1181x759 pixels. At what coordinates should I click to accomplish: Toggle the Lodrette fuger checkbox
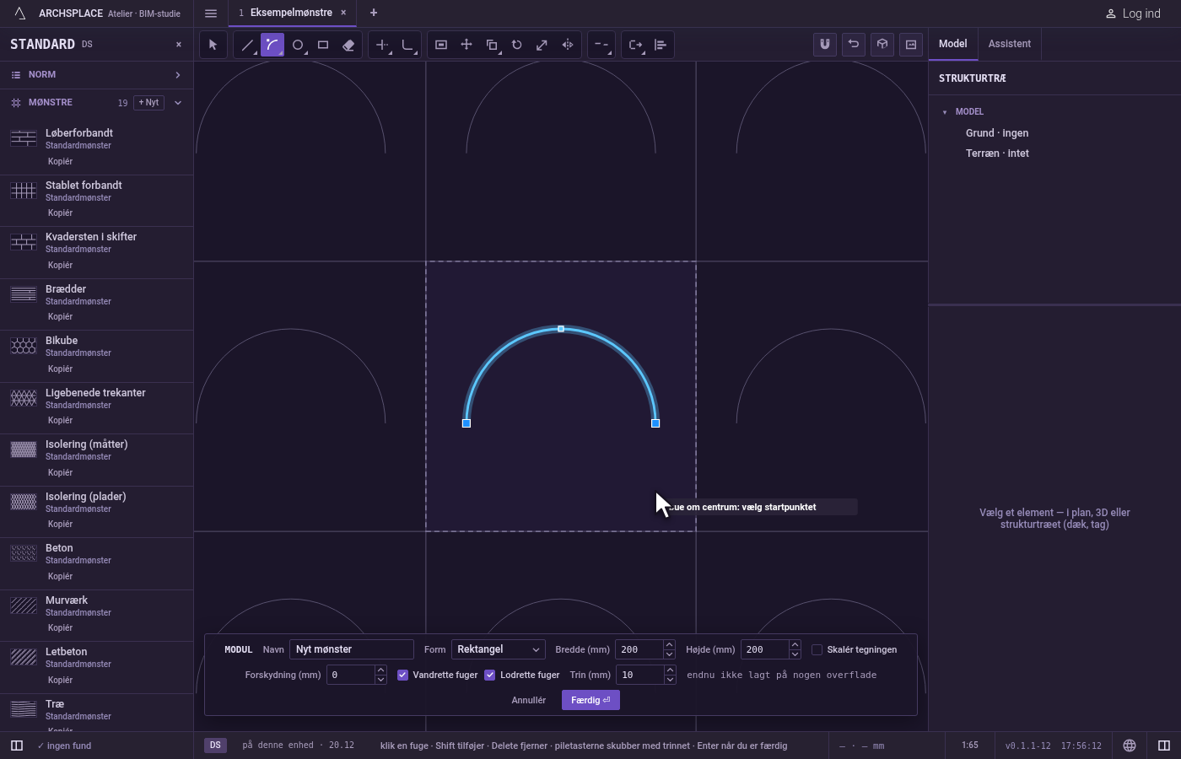click(490, 675)
